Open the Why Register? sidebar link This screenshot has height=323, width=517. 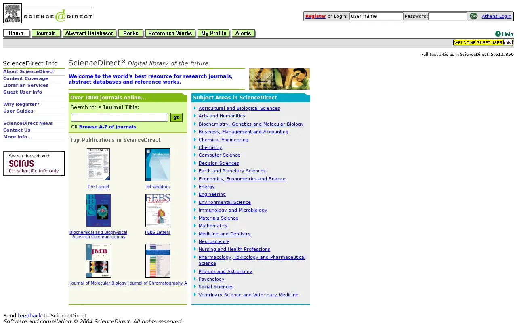(x=21, y=104)
